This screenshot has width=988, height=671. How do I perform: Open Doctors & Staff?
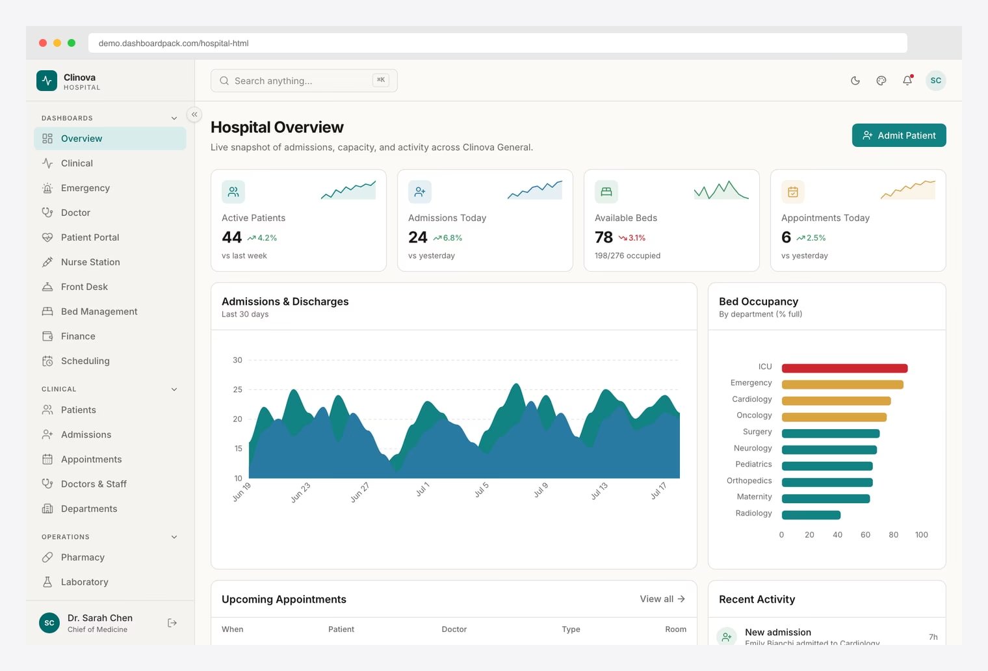point(110,484)
